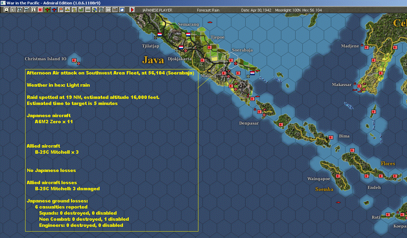Select the red plane on green icon
Viewport: 407px width, 238px height.
click(x=47, y=10)
